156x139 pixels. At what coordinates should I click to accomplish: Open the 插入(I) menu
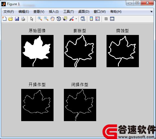tap(54, 12)
